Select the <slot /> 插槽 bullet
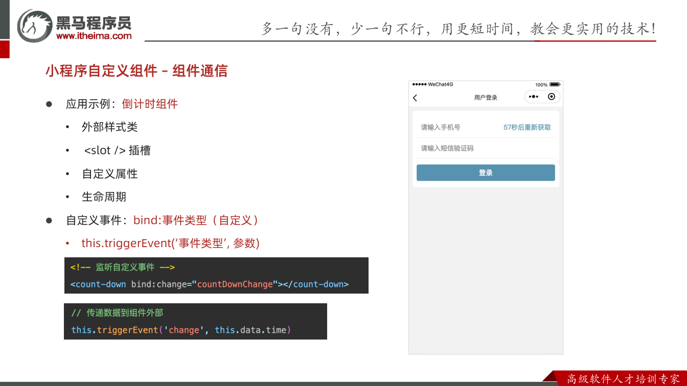 click(117, 151)
